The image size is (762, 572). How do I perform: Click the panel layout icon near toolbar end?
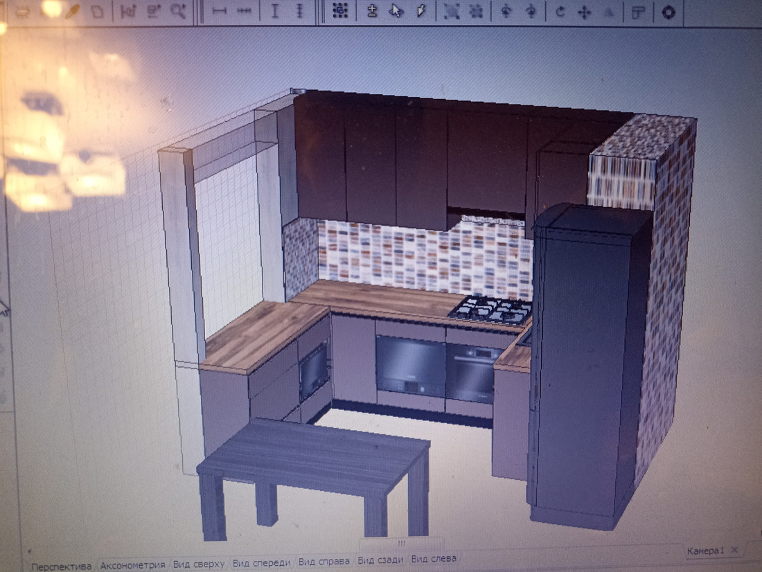click(639, 12)
